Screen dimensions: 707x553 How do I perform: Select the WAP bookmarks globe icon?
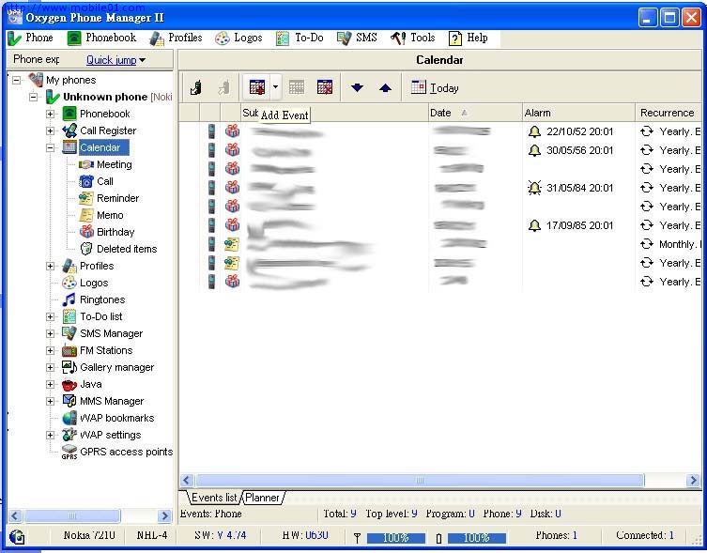pos(69,418)
